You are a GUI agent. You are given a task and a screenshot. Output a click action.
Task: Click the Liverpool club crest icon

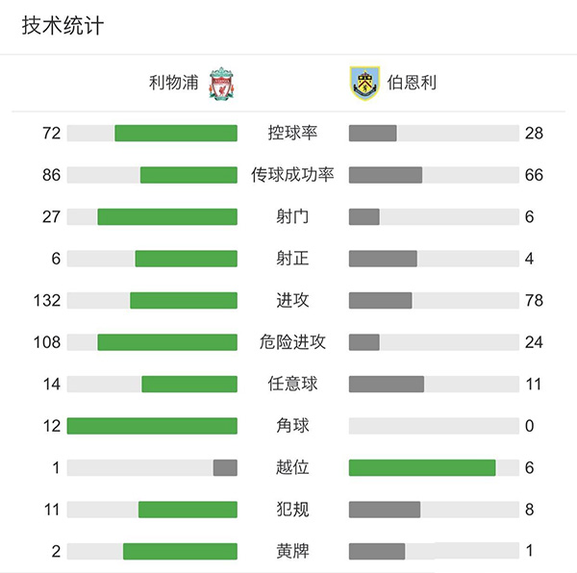click(221, 83)
